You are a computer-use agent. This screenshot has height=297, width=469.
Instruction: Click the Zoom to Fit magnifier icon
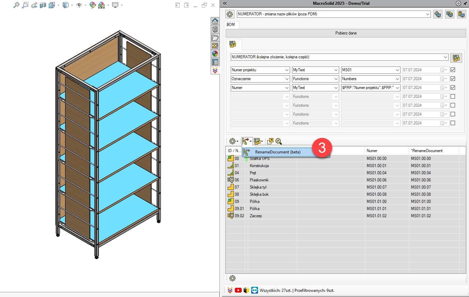16,5
